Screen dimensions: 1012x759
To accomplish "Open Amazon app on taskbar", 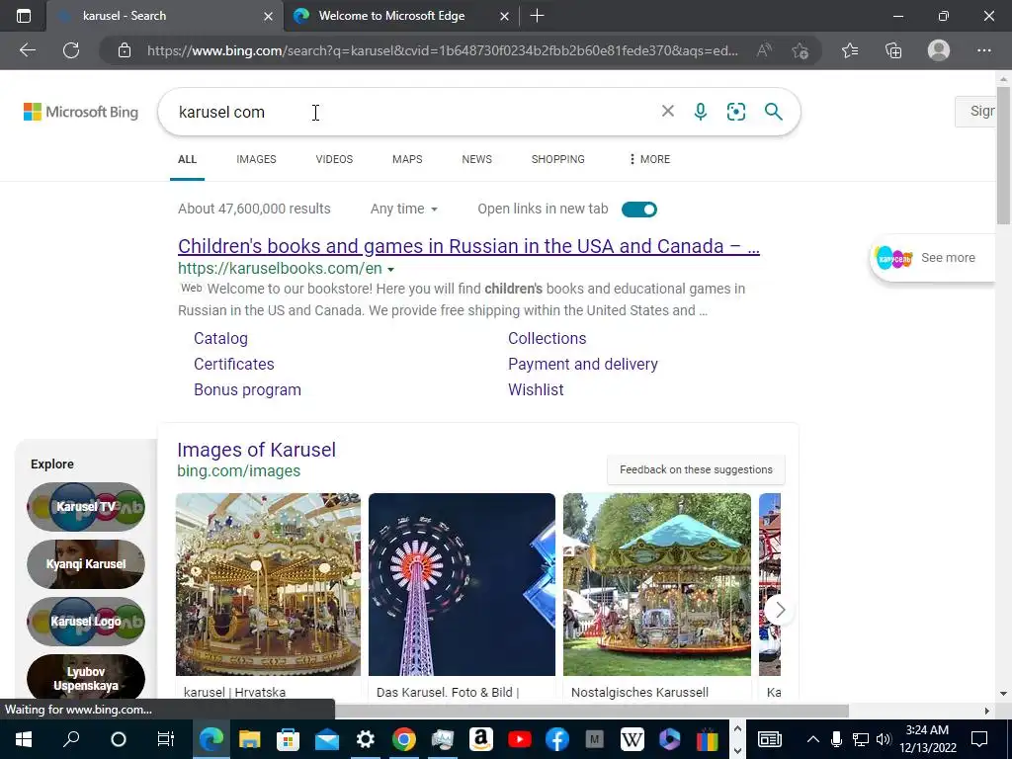I will pyautogui.click(x=481, y=739).
